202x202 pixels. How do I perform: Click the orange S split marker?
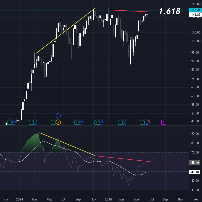[x=58, y=122]
